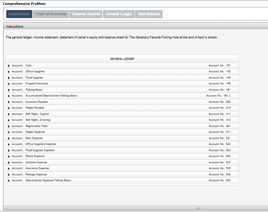Screen dimensions: 268x212
Task: Click the 'Registration Fees' account name
Action: [37, 126]
